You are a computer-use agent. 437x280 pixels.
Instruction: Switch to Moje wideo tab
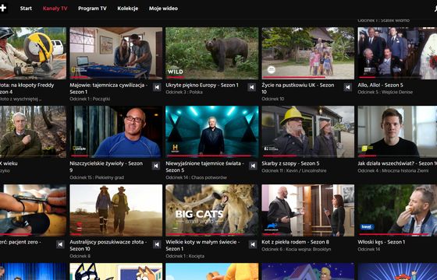pos(163,9)
